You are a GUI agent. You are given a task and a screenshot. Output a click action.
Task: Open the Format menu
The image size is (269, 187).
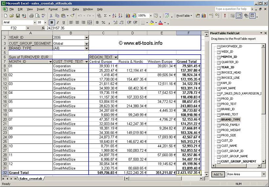click(53, 9)
